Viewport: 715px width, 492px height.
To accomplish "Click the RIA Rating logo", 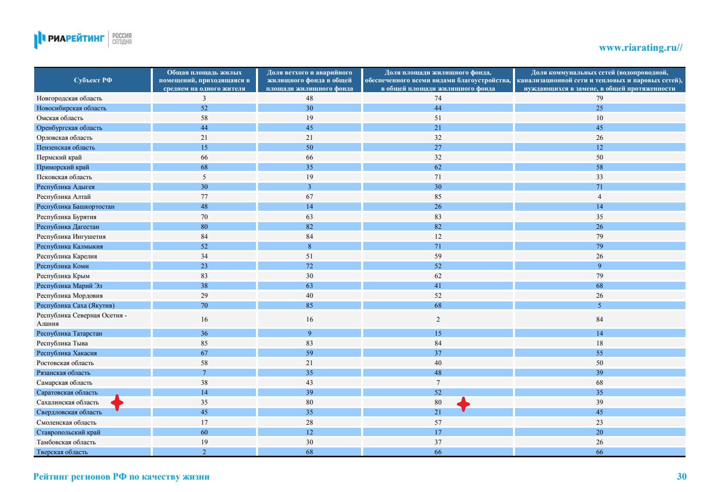I will pyautogui.click(x=69, y=39).
